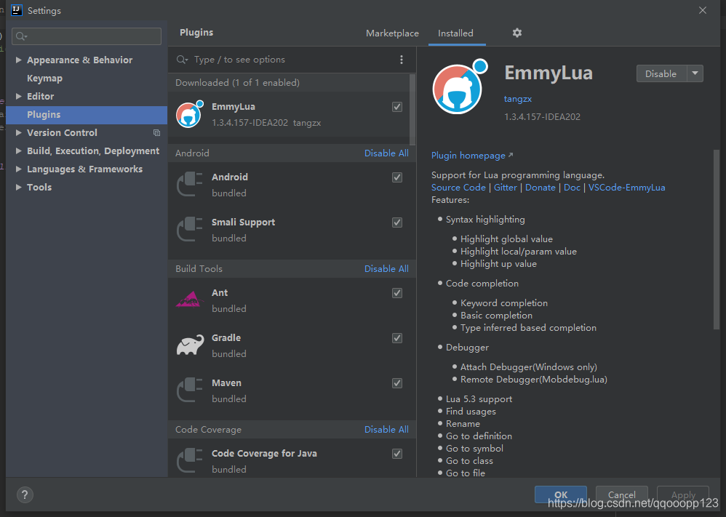Switch to the Marketplace tab
Image resolution: width=726 pixels, height=517 pixels.
[392, 33]
